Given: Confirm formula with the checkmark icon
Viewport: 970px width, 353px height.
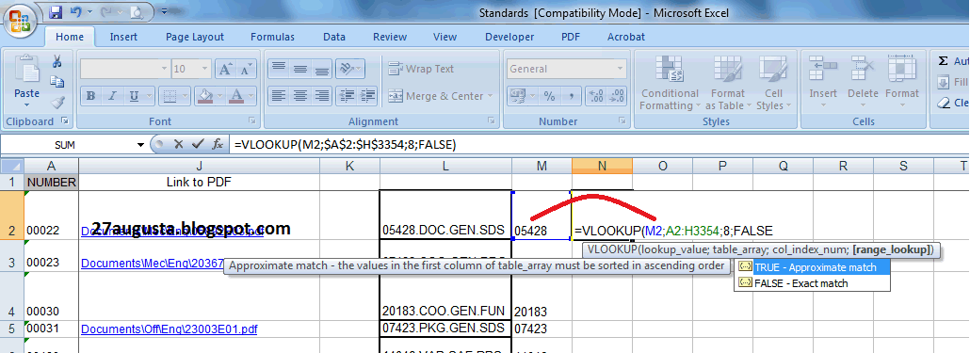Looking at the screenshot, I should pyautogui.click(x=198, y=144).
